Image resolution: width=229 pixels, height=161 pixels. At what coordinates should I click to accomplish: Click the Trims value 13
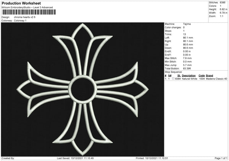[184, 34]
